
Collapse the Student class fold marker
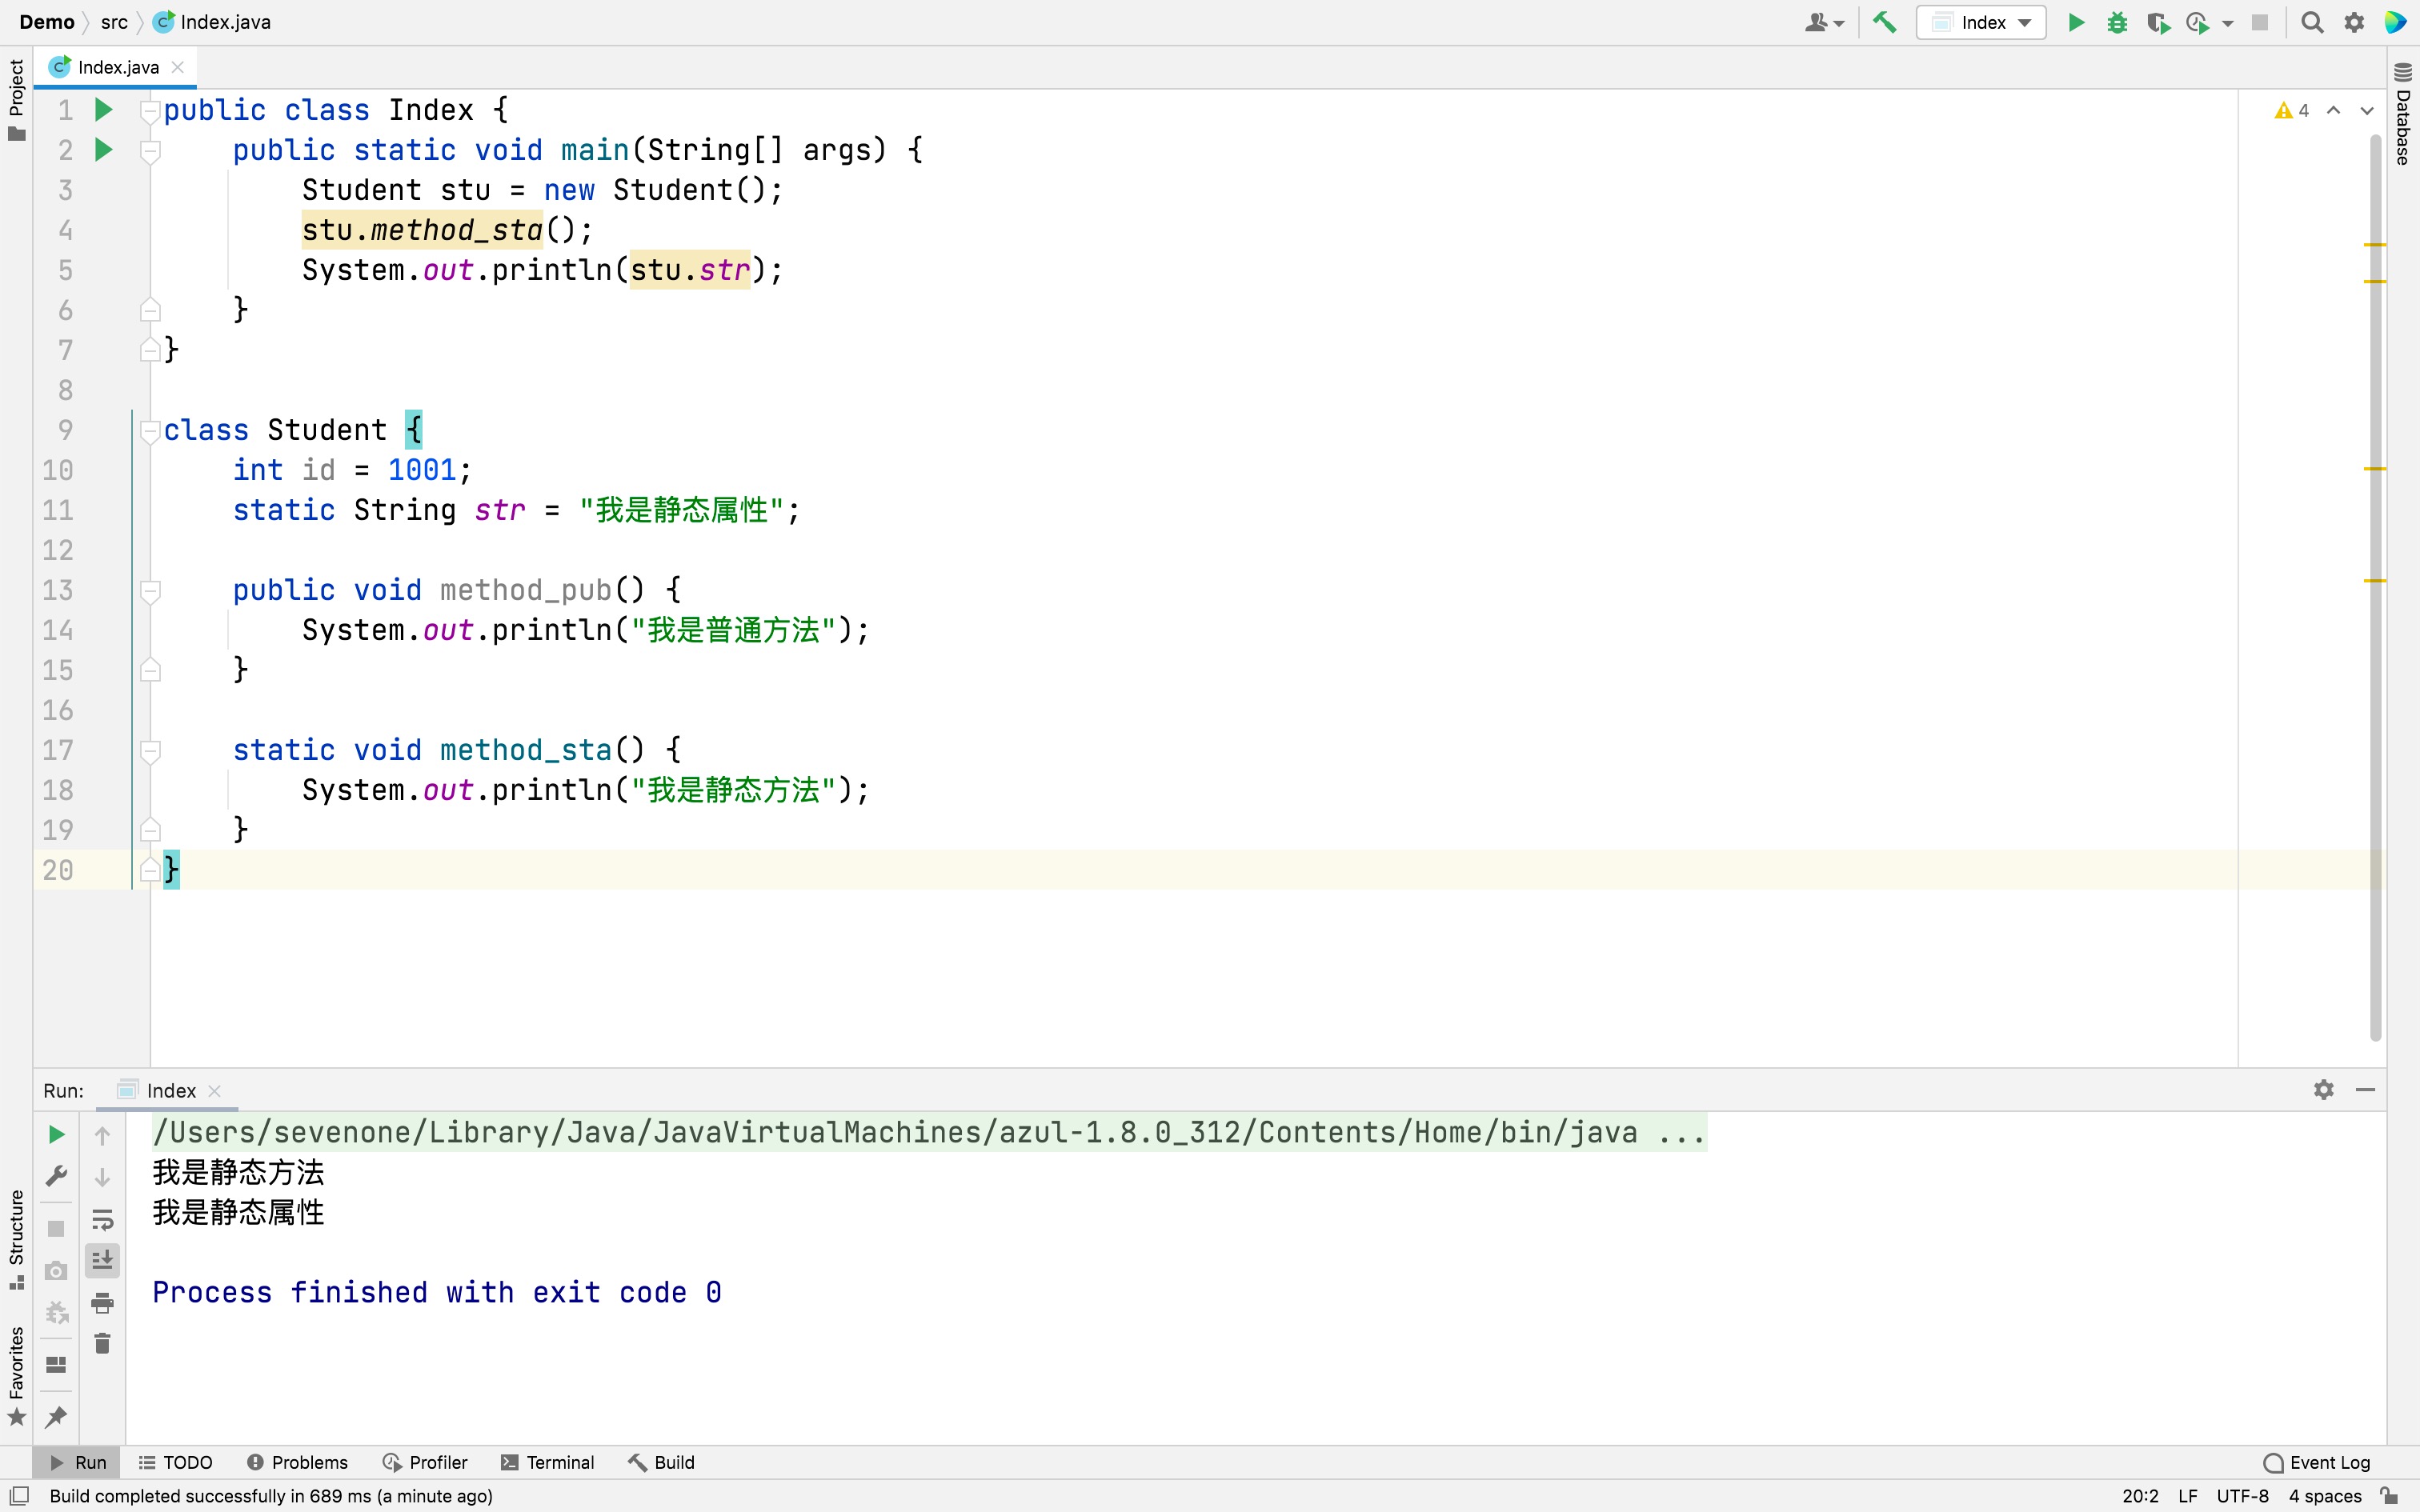tap(150, 431)
